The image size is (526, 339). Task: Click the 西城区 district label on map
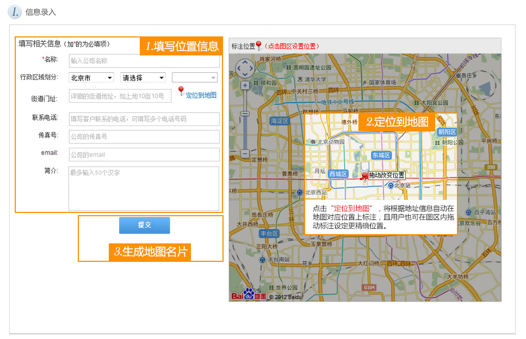[x=338, y=174]
